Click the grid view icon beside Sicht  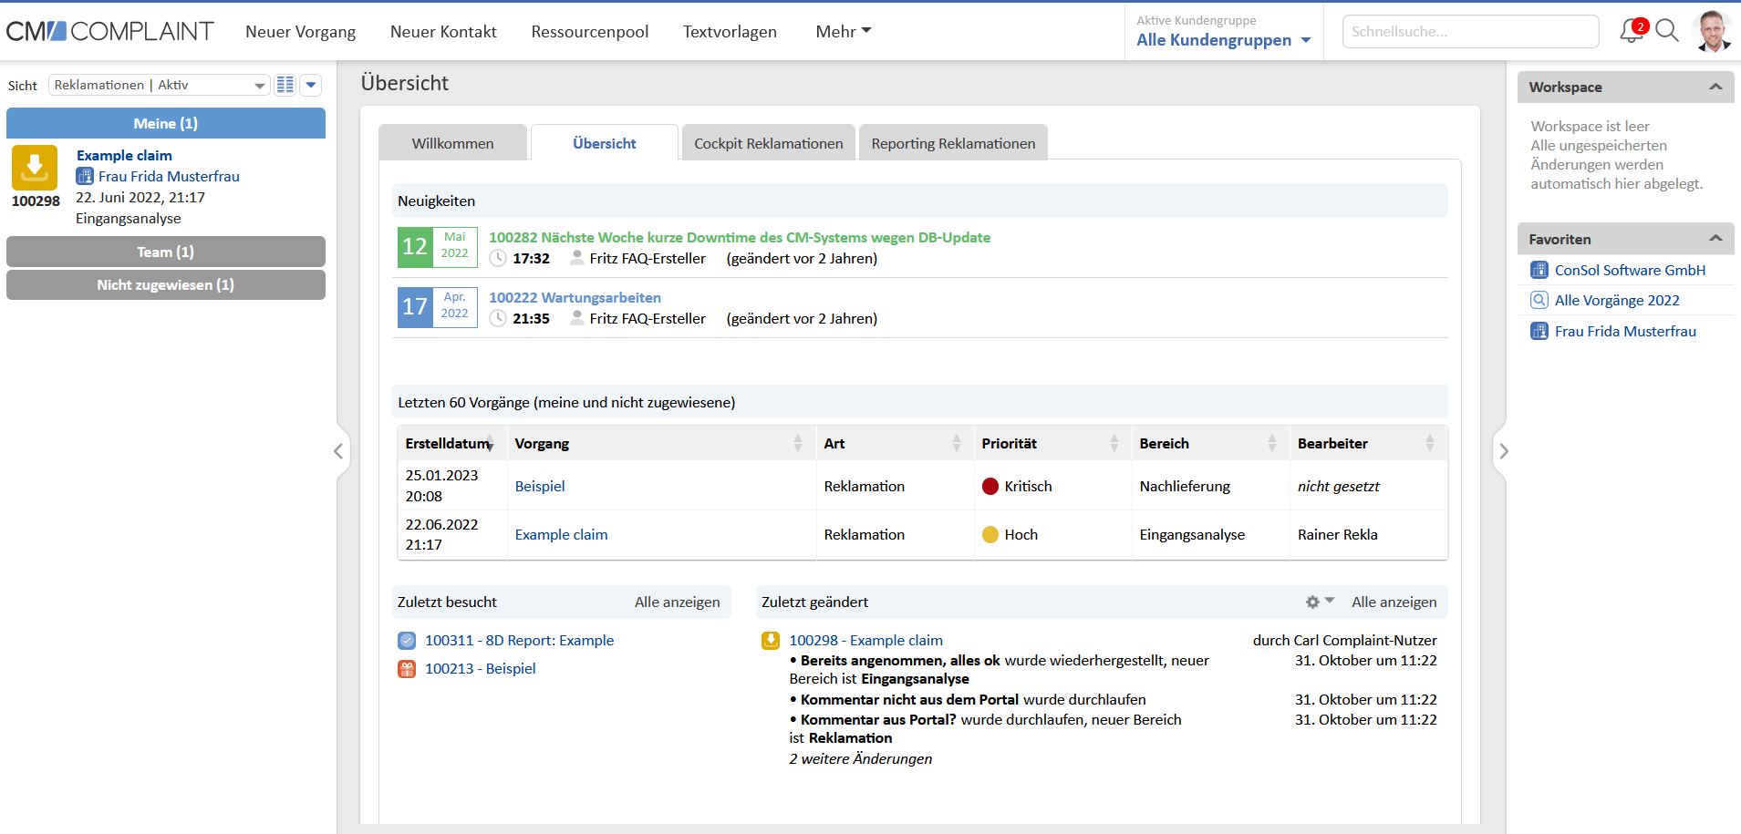[285, 85]
